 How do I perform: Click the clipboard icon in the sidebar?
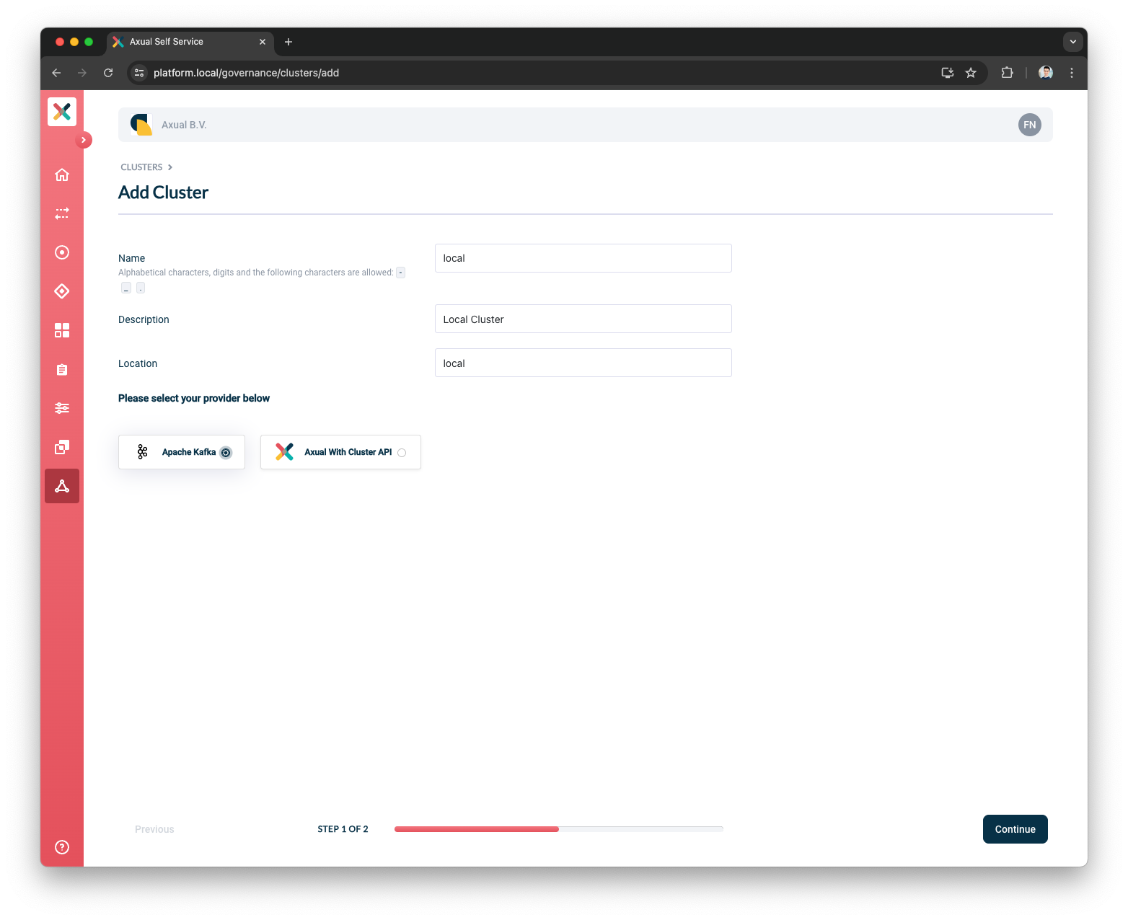[x=62, y=369]
